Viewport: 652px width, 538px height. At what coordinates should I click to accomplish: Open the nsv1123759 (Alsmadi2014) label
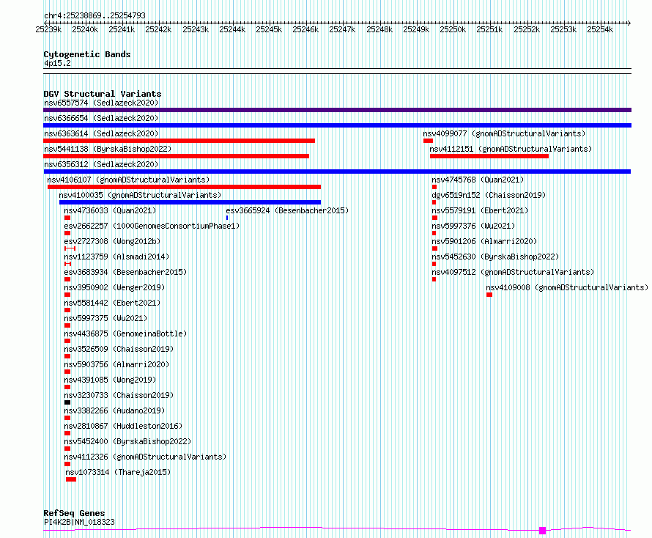pos(116,257)
